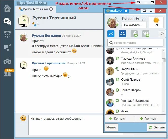This screenshot has height=139, width=168.
Task: Create a new Групчат
Action: click(148, 119)
